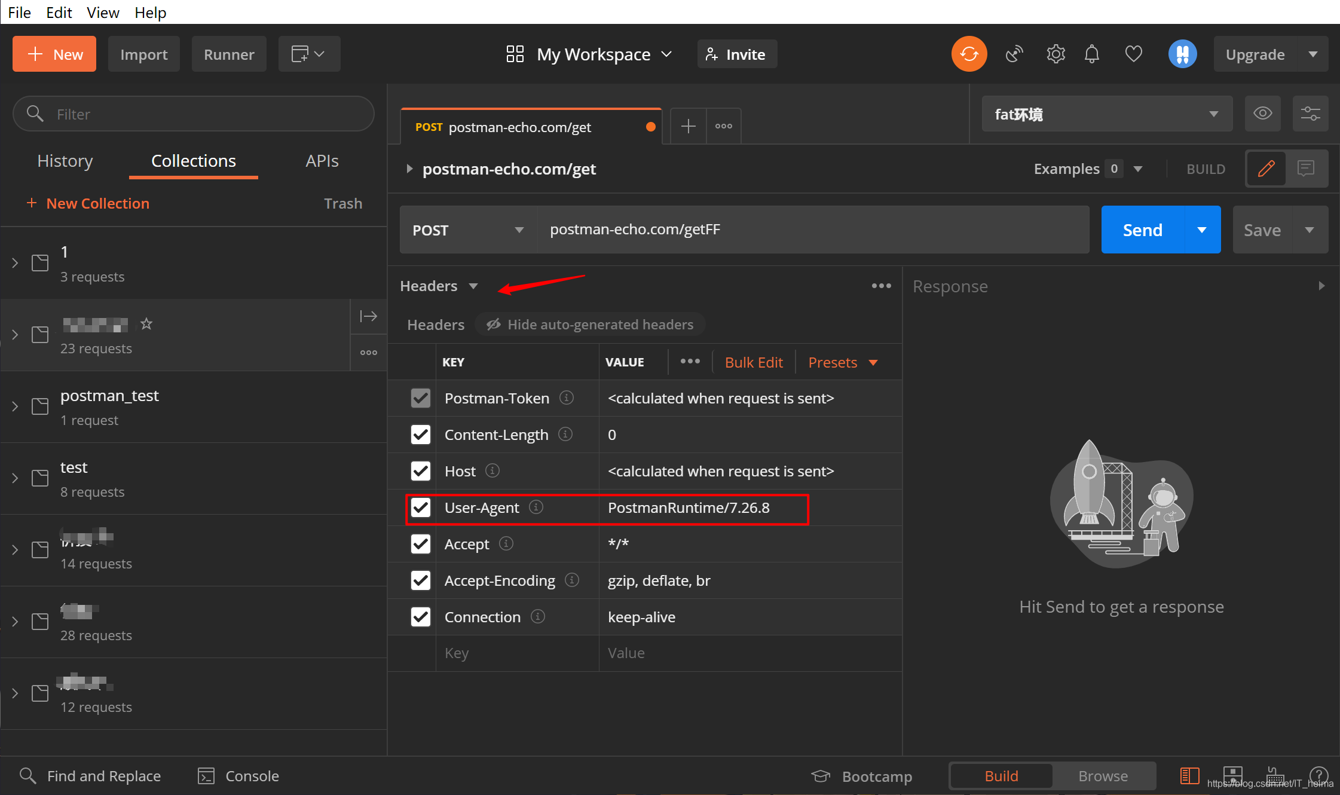Open notifications bell icon

[x=1092, y=54]
